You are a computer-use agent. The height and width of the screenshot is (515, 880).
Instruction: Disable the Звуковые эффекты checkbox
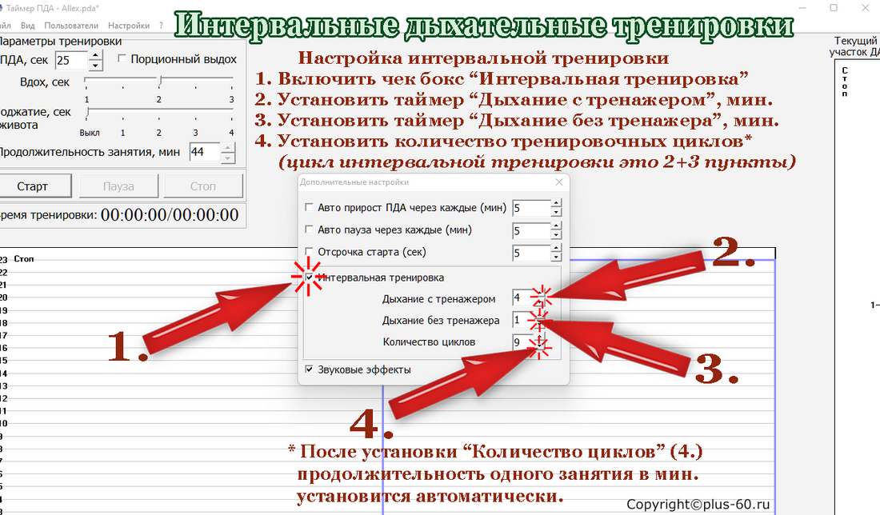click(310, 369)
